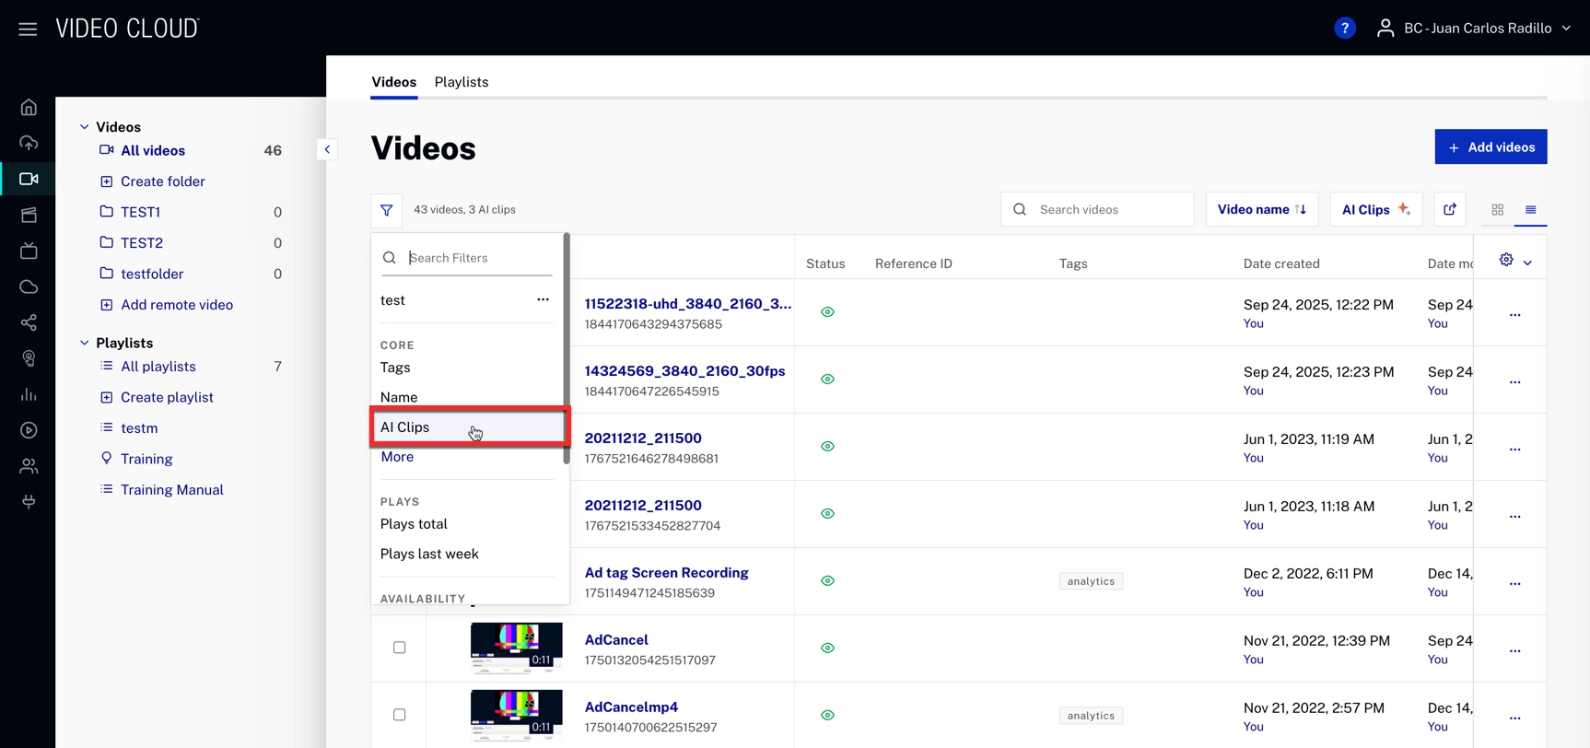Click the Add videos button
Screen dimensions: 1590x748
1490,147
